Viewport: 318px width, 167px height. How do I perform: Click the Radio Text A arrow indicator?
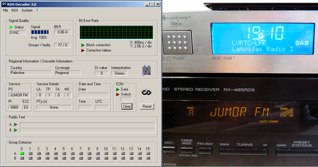(x=16, y=124)
